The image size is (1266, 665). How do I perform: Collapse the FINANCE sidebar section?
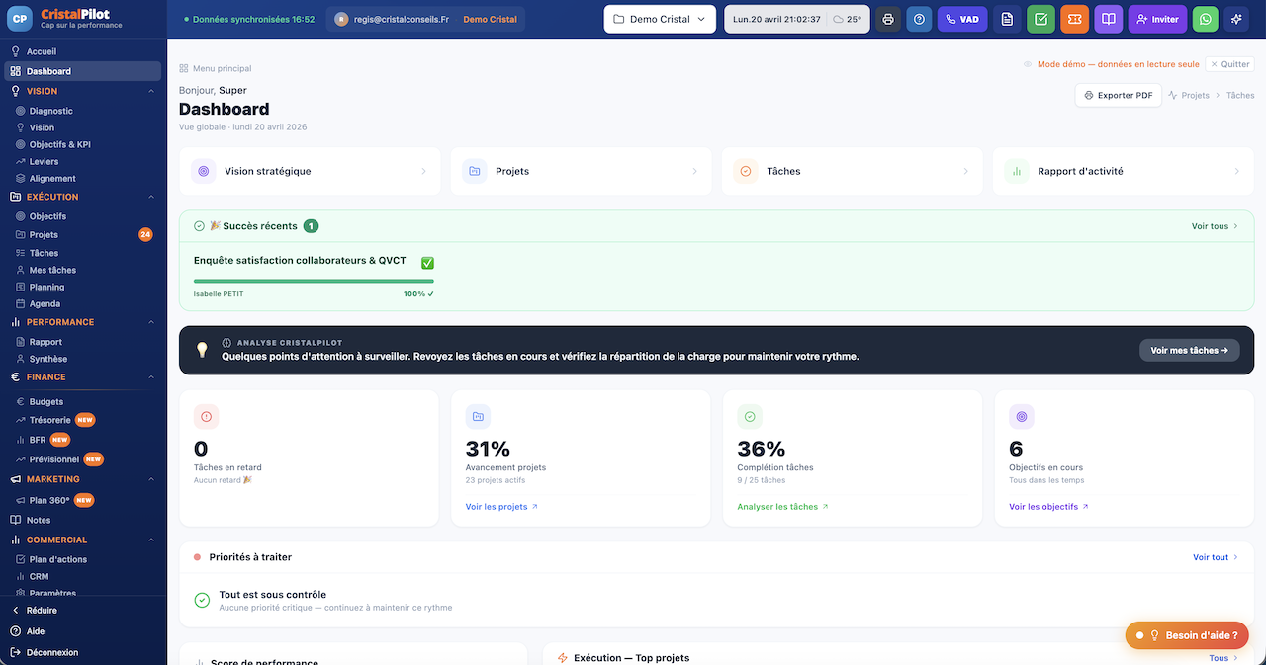pyautogui.click(x=151, y=376)
